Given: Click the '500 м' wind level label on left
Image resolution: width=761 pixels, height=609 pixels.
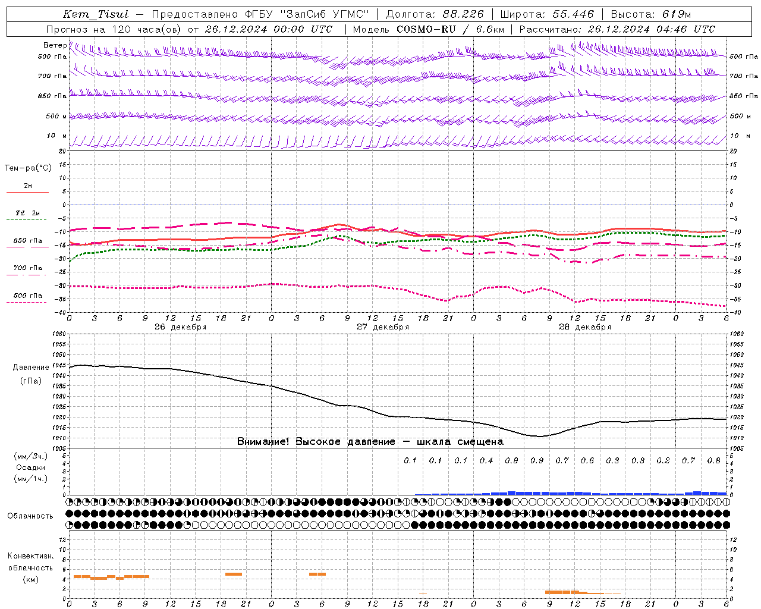Looking at the screenshot, I should point(56,116).
